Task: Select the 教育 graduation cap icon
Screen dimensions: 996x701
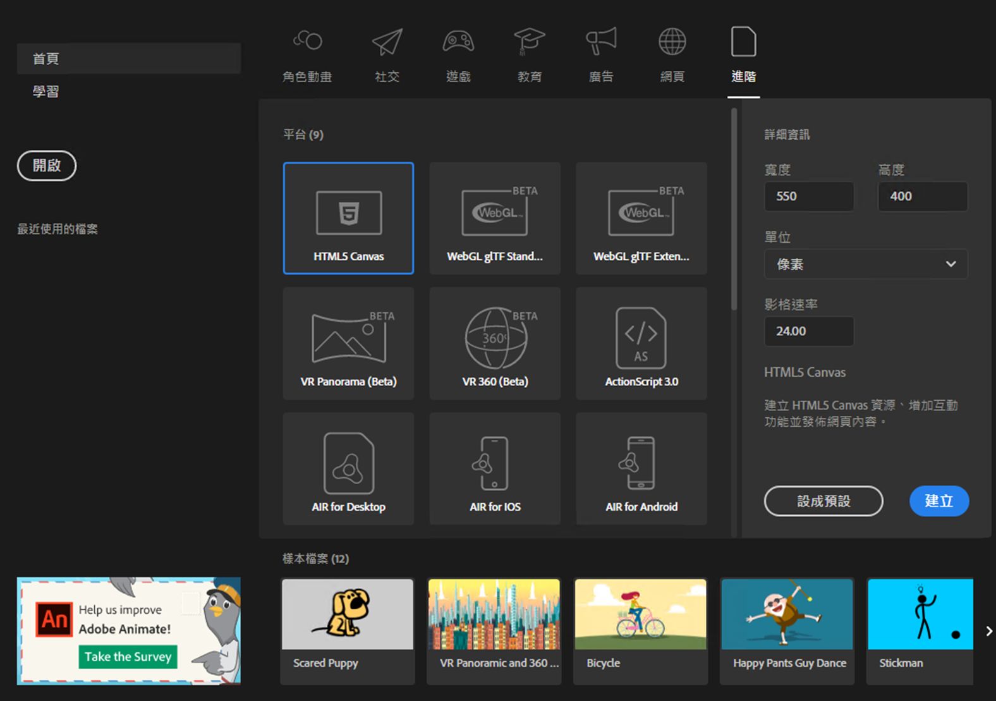Action: (530, 42)
